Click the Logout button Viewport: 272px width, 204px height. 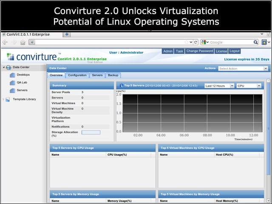pos(235,51)
